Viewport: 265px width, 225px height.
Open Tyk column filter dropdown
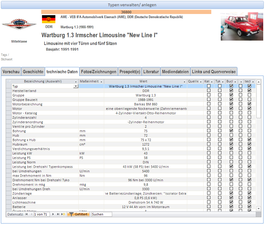(x=223, y=82)
